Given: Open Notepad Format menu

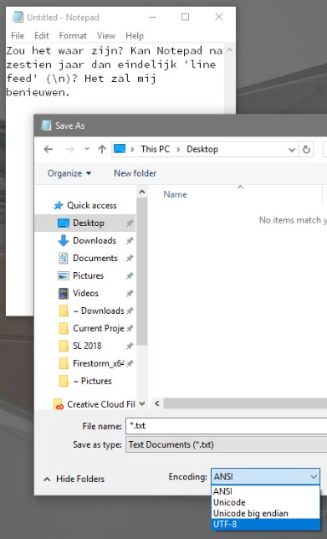Looking at the screenshot, I should pyautogui.click(x=72, y=36).
